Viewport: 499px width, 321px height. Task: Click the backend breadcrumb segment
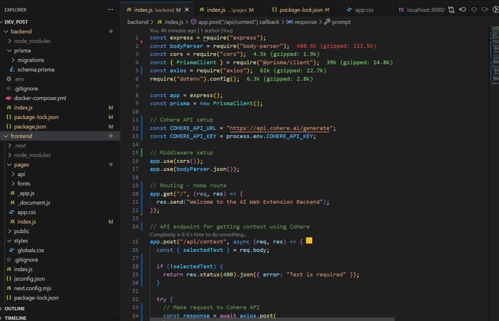click(138, 22)
